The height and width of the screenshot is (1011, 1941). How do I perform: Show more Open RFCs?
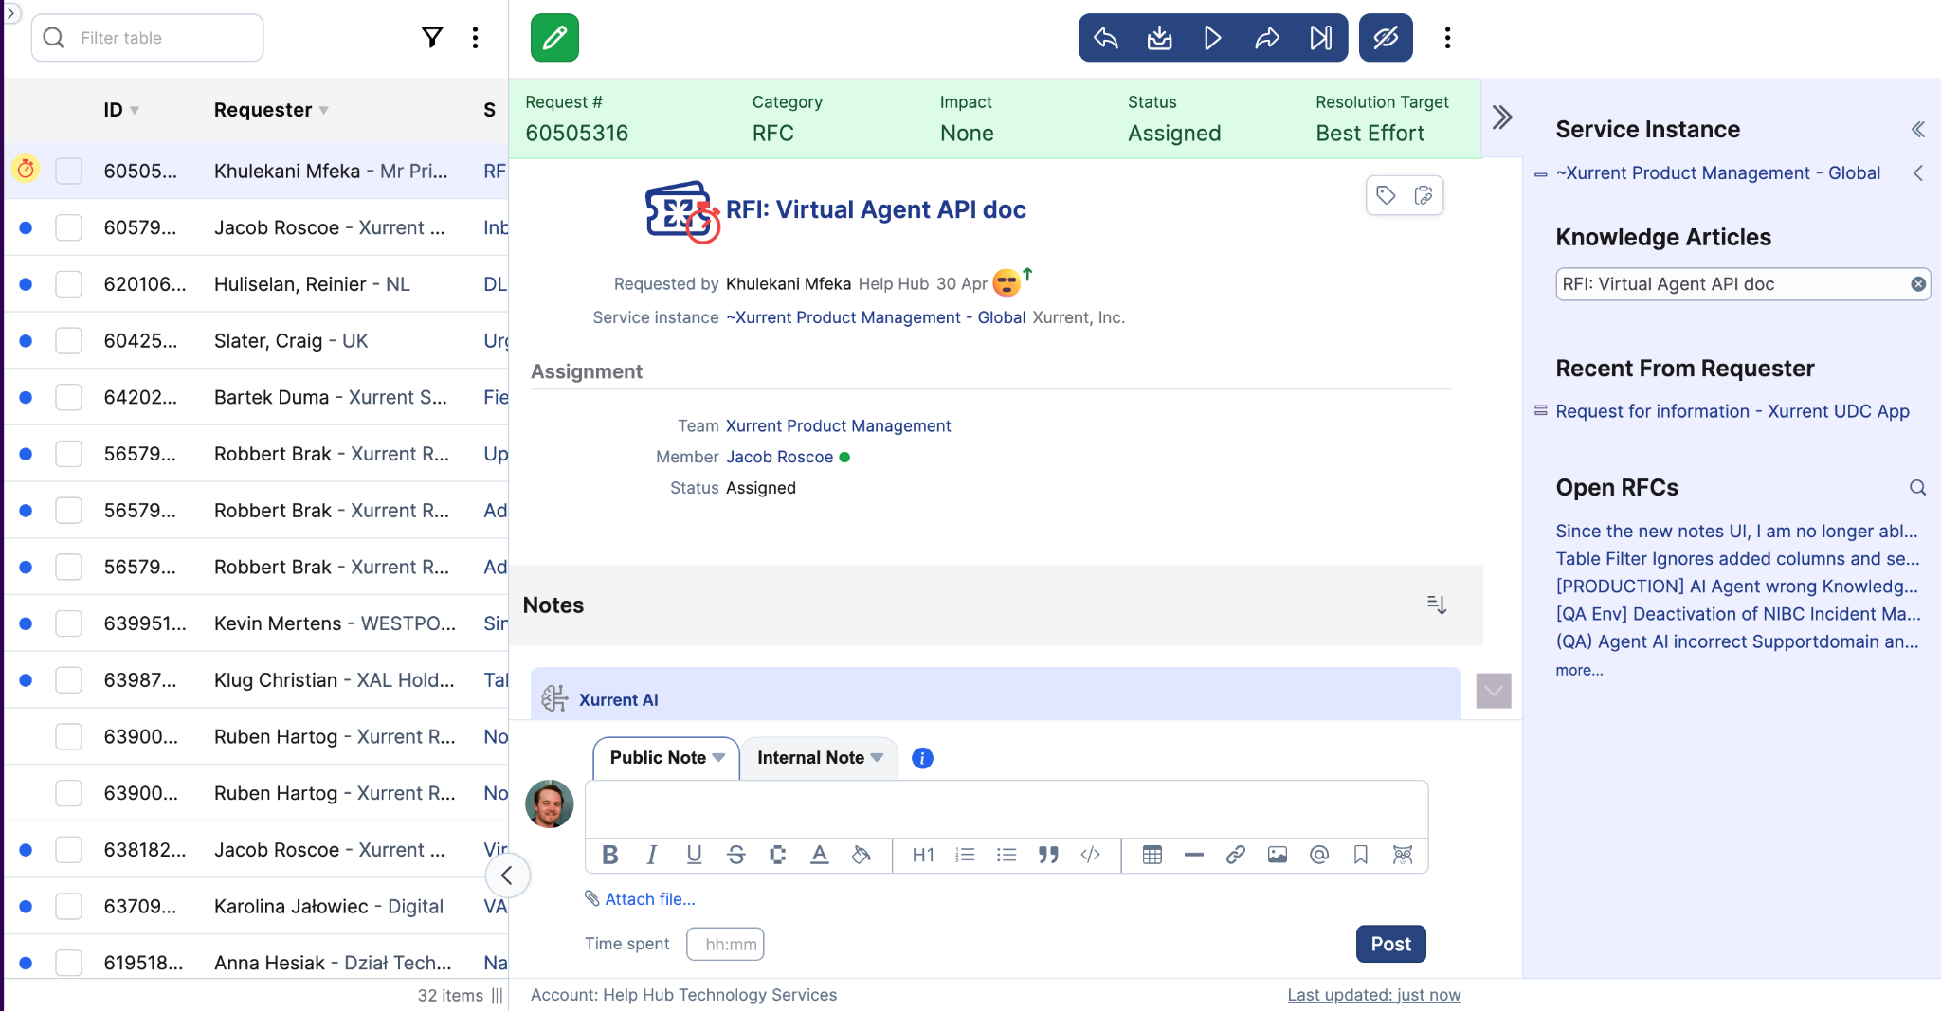click(1579, 670)
